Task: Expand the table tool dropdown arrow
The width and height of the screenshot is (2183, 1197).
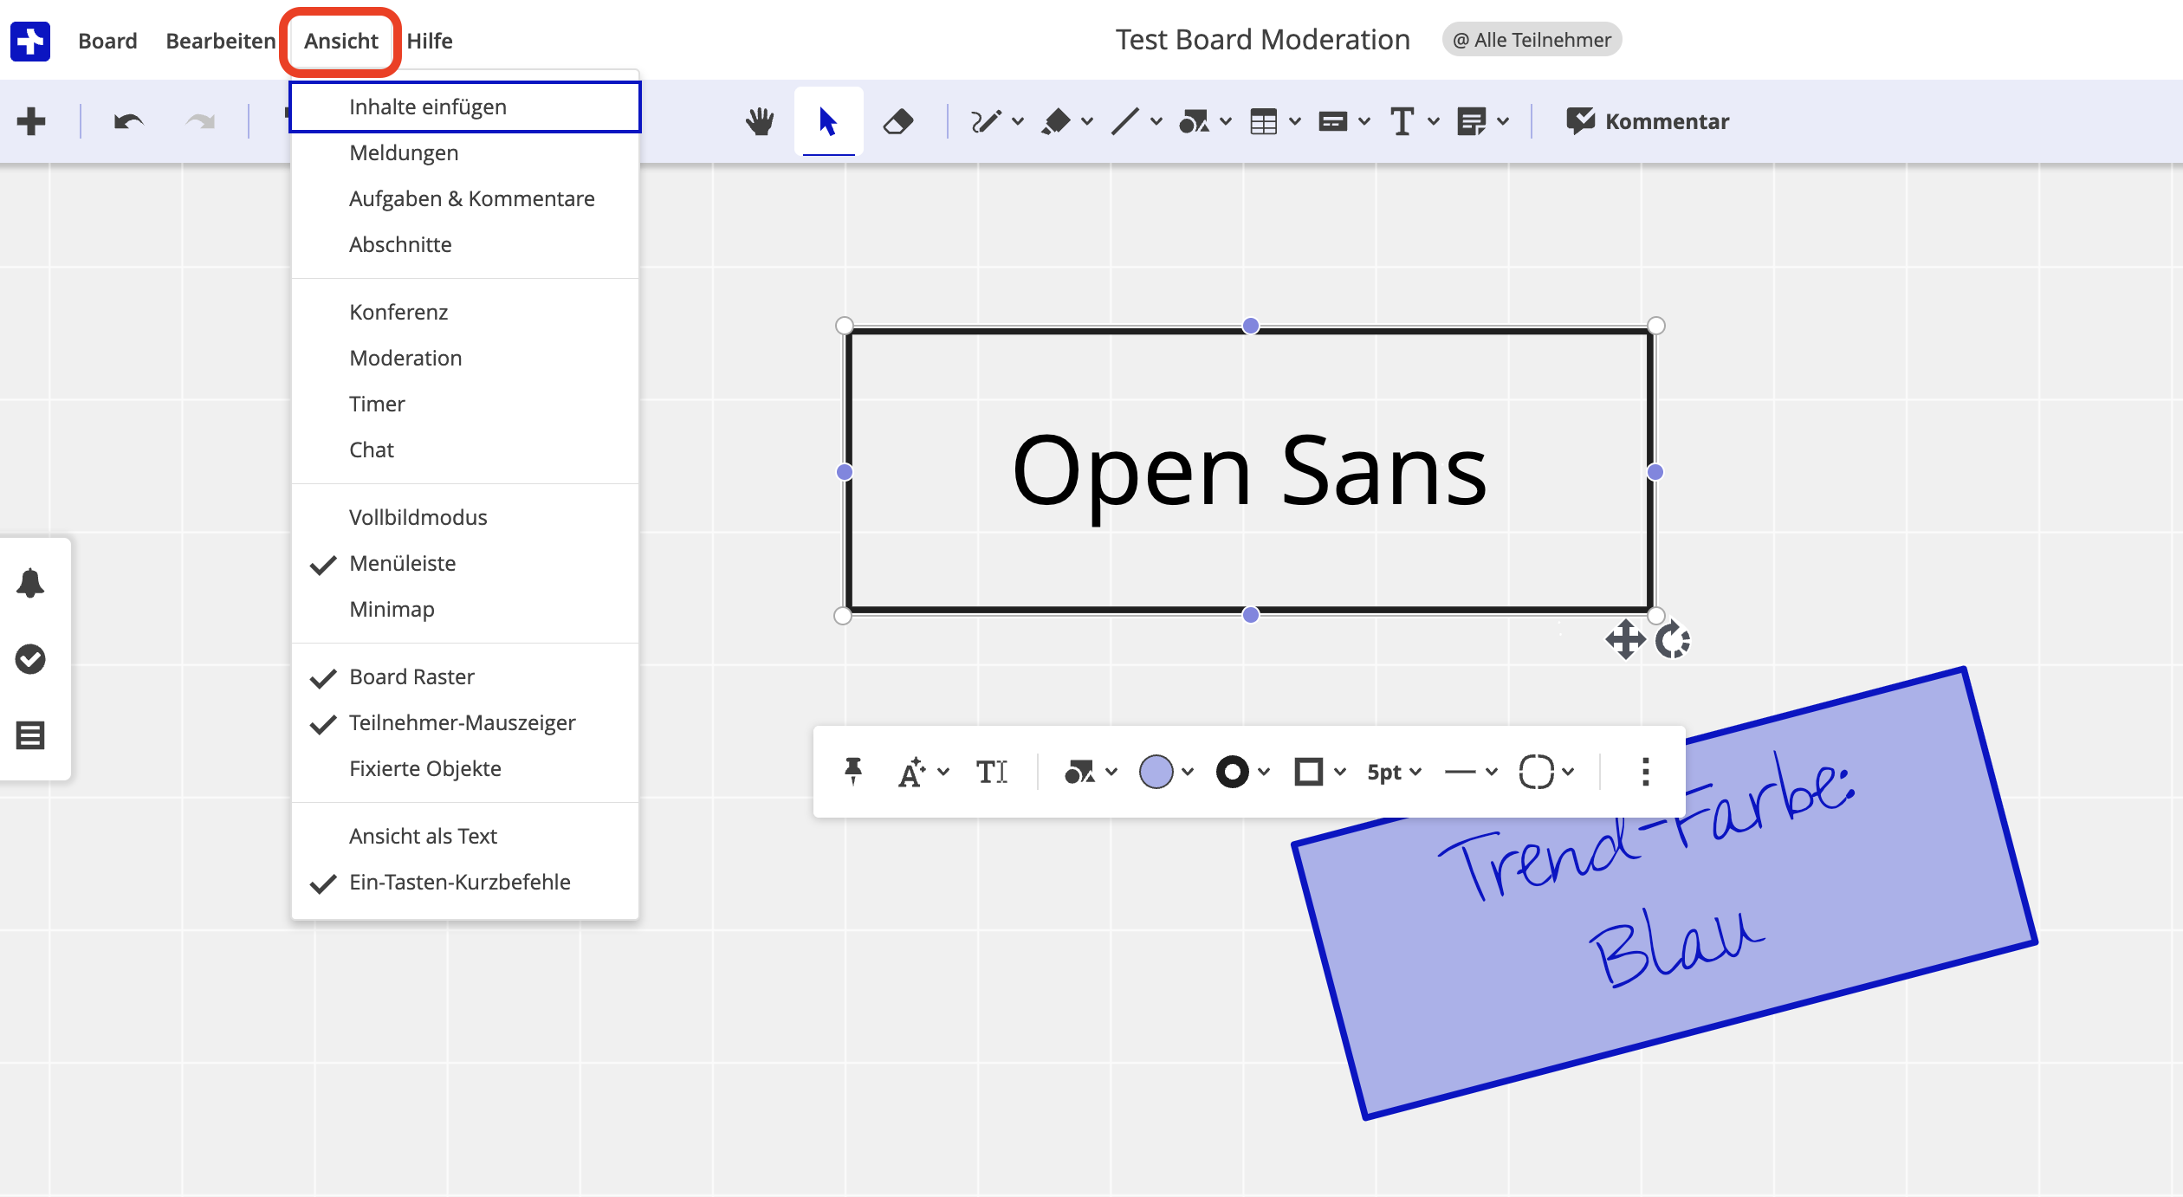Action: pos(1295,121)
